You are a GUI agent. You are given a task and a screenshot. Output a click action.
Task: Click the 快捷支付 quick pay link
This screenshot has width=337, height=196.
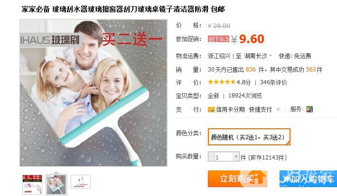point(260,109)
